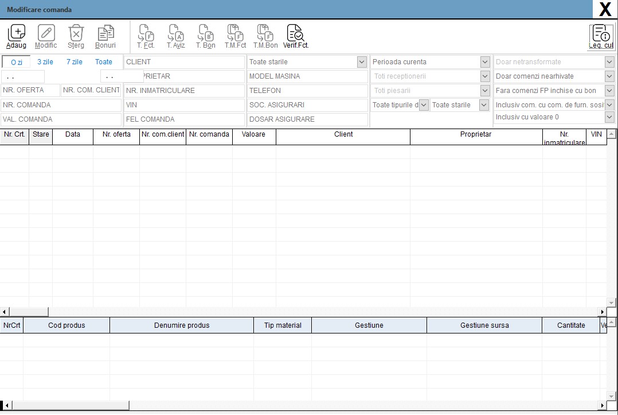Select the 0 zi period filter
The height and width of the screenshot is (415, 618).
16,62
